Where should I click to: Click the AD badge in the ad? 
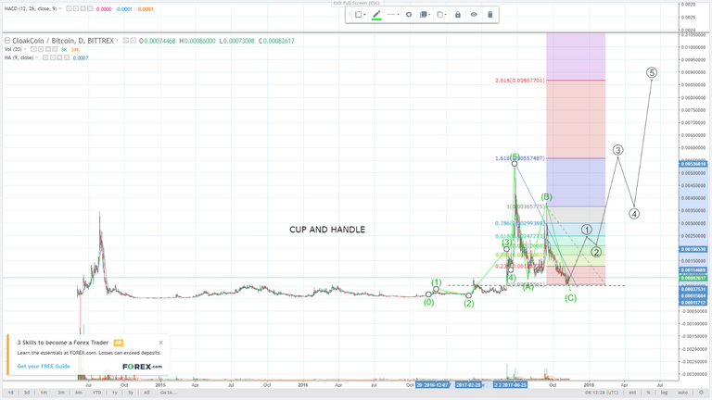coord(119,343)
